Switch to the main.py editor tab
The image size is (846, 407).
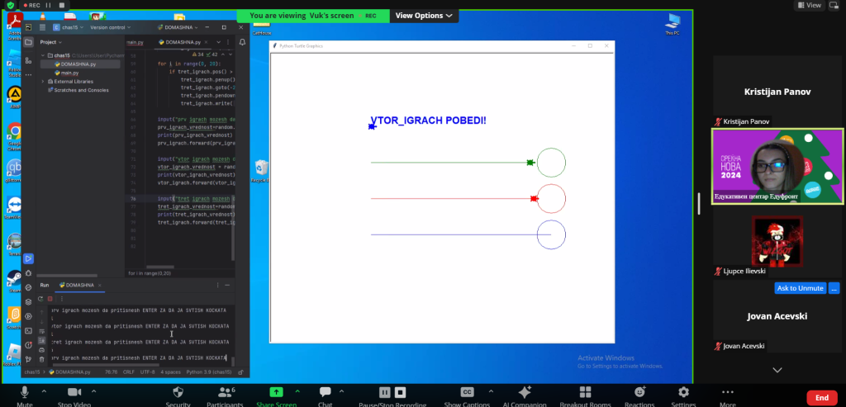coord(135,41)
